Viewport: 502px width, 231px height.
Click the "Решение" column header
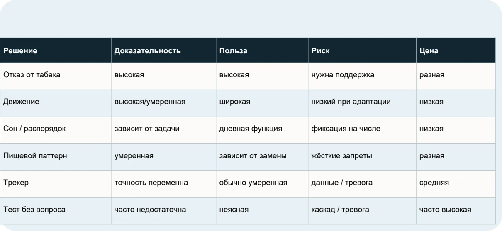tap(56, 51)
